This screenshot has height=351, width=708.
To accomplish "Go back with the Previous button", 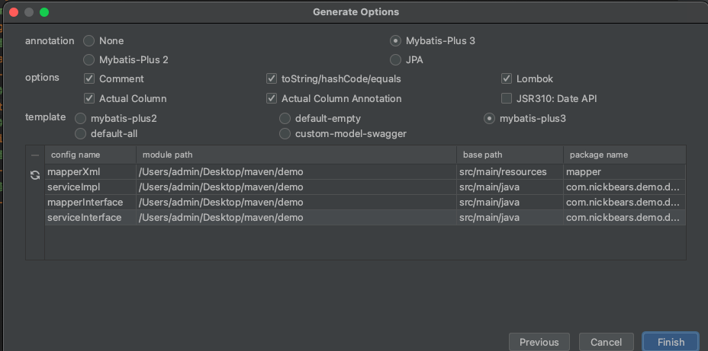I will point(539,342).
